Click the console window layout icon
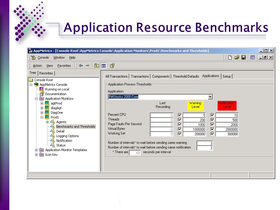Image resolution: width=280 pixels, height=210 pixels. click(253, 57)
